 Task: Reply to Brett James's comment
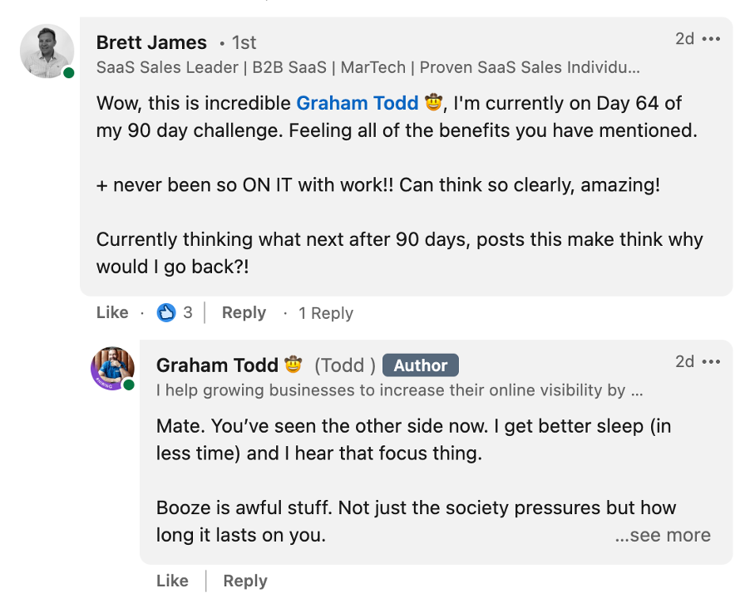coord(244,313)
